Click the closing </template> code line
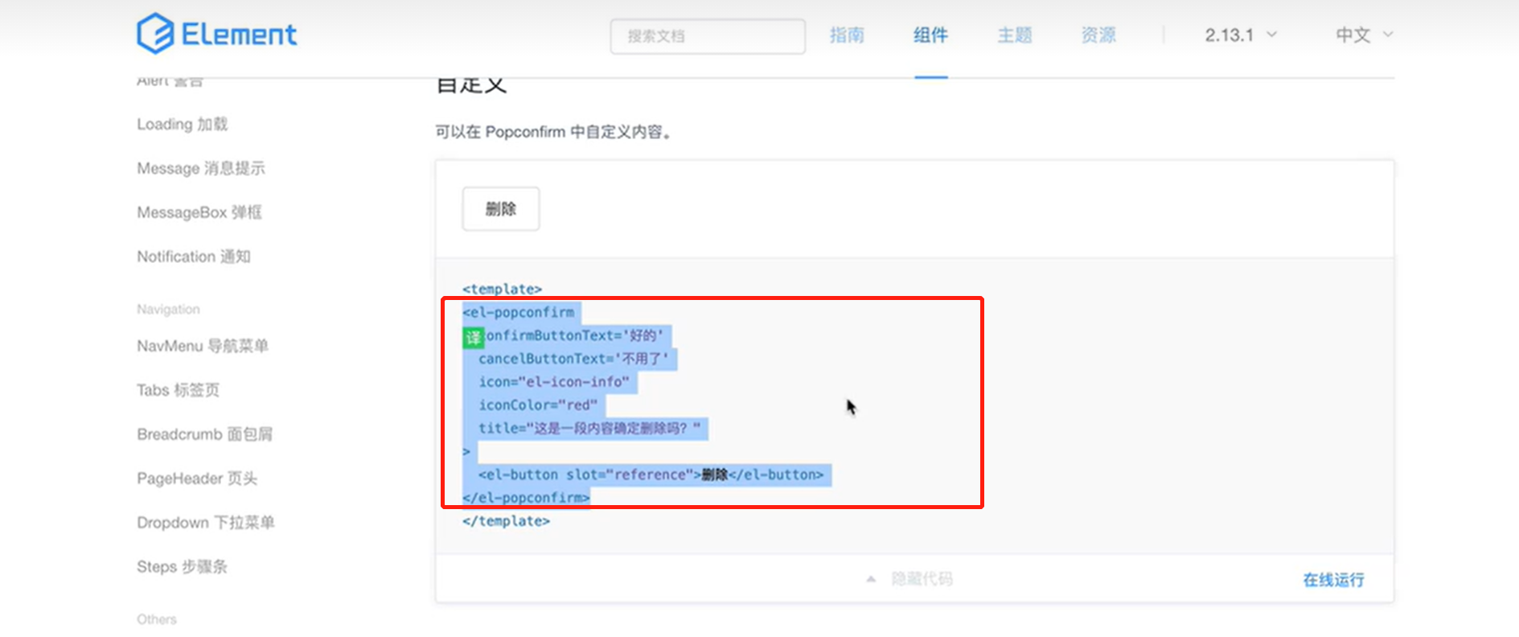 coord(506,521)
